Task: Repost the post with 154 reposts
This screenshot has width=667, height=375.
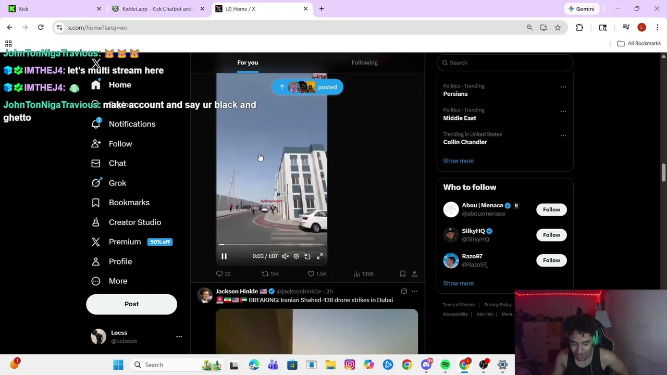Action: tap(270, 274)
